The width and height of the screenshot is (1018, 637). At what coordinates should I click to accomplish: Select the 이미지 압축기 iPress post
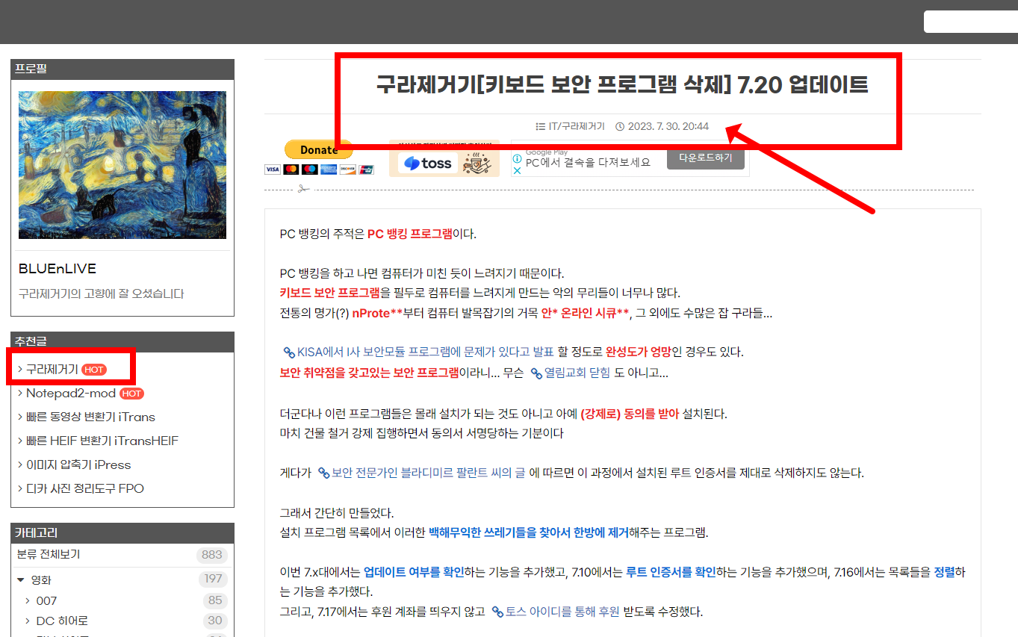point(78,465)
